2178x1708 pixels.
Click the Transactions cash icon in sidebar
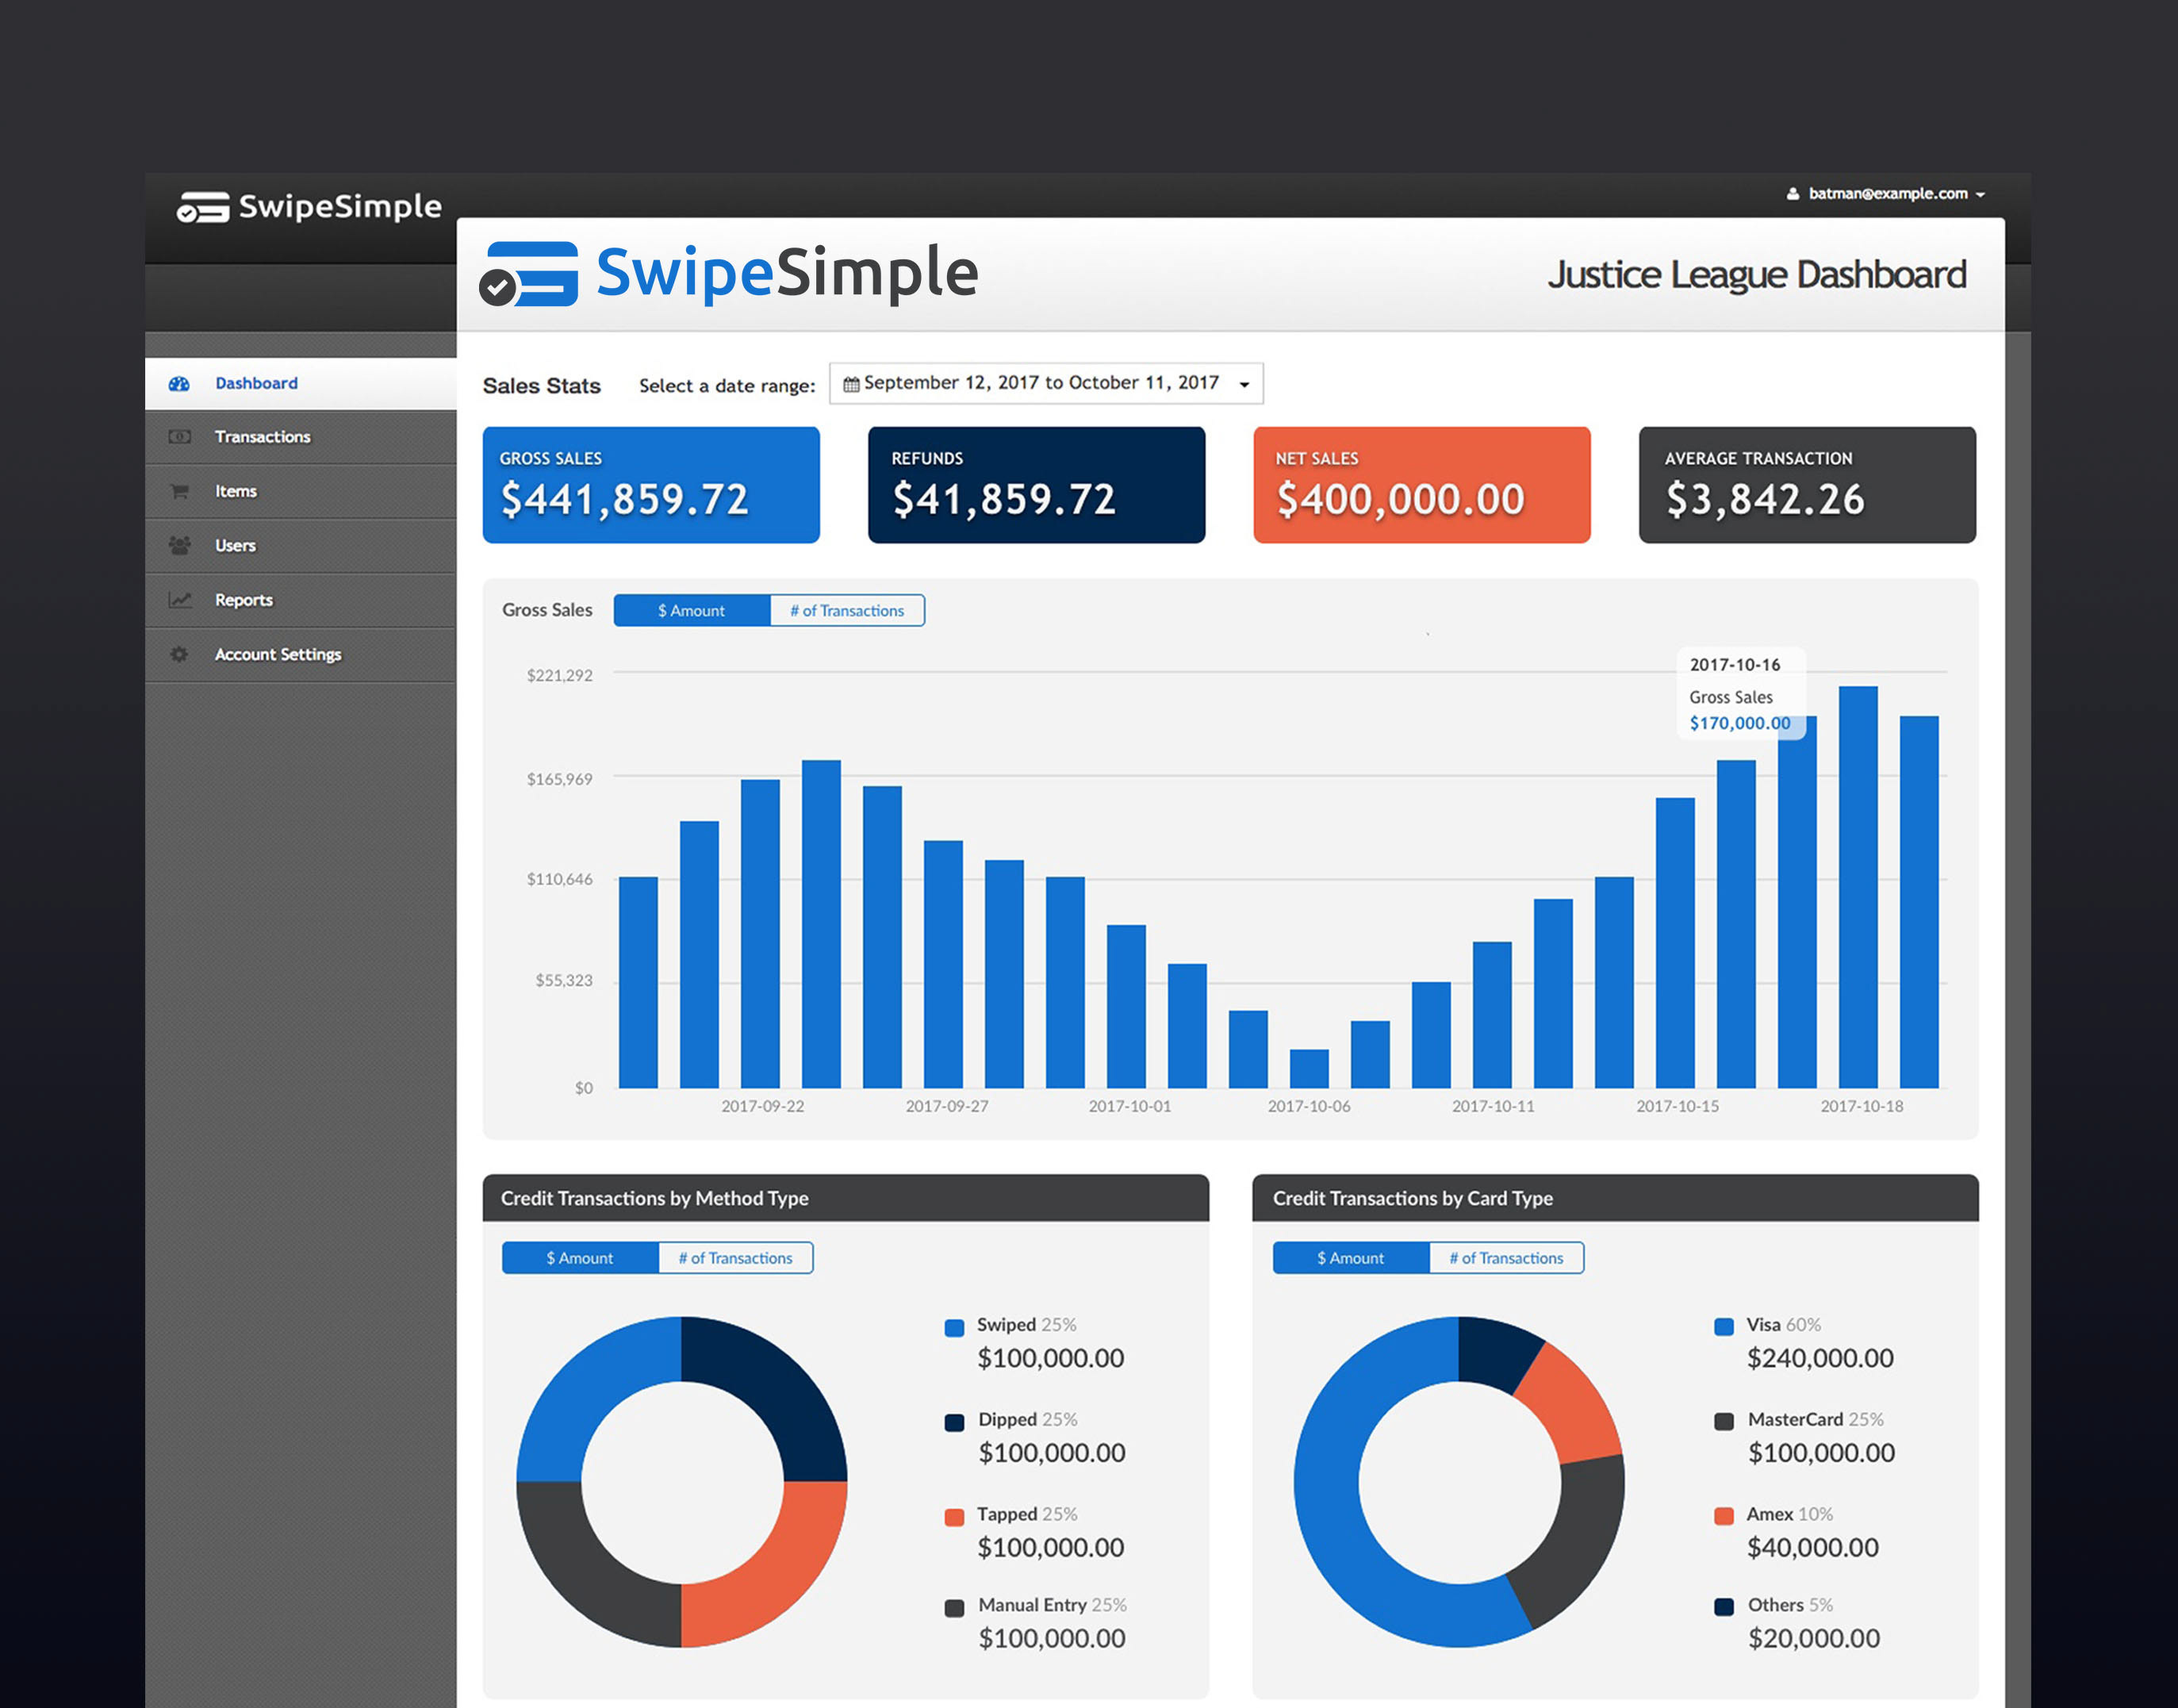tap(179, 437)
